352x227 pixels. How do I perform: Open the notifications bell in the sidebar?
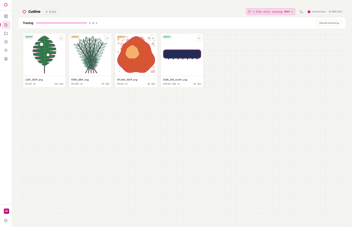[6, 50]
